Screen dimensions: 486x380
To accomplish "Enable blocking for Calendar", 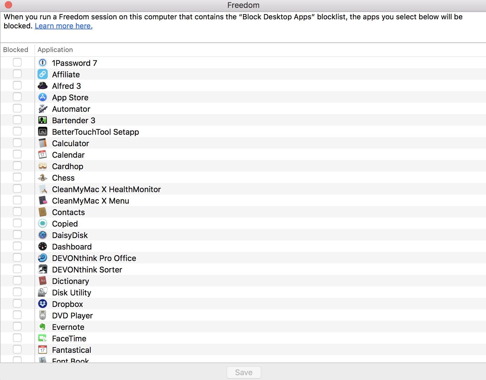I will click(17, 154).
